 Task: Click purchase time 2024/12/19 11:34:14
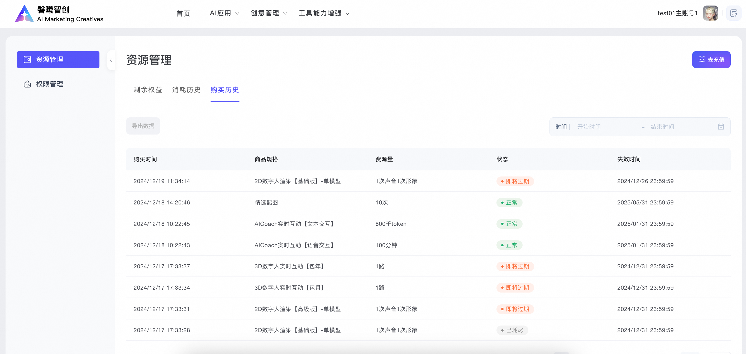[162, 181]
